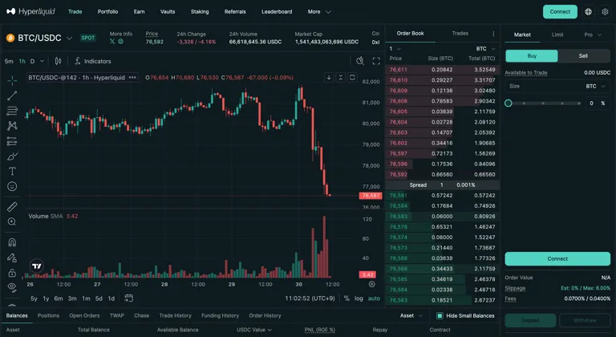Select the pattern drawing tool

click(x=12, y=126)
